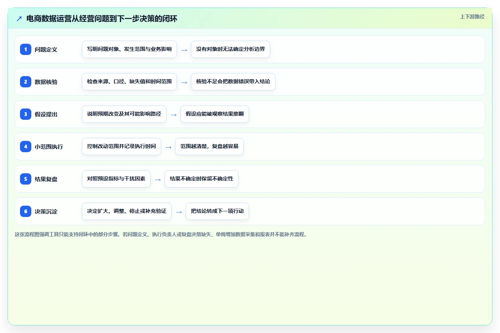Click the 没有对象时无法确定分析边界 box

tap(231, 49)
